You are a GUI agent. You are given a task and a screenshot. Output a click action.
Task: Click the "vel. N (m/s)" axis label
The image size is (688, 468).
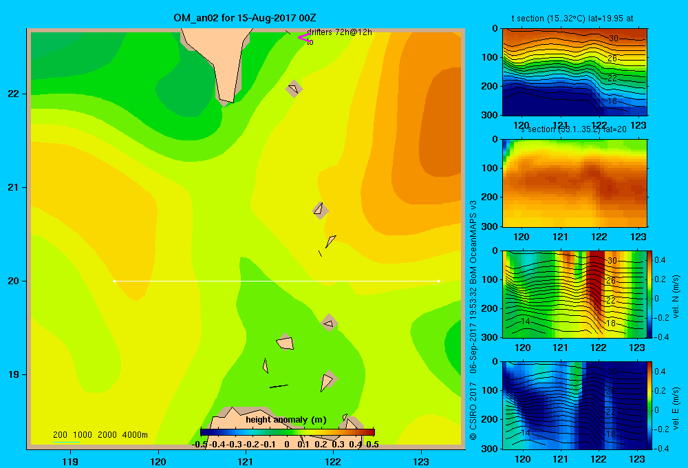click(676, 297)
